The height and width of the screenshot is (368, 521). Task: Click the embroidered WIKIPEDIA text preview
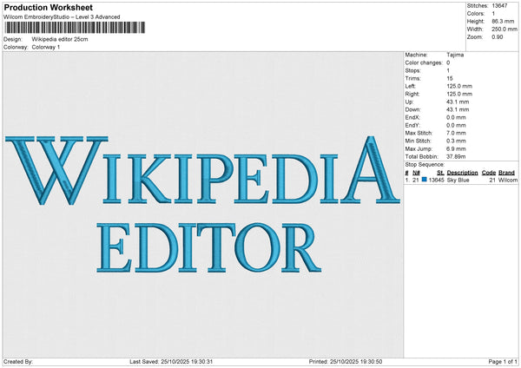click(x=202, y=170)
